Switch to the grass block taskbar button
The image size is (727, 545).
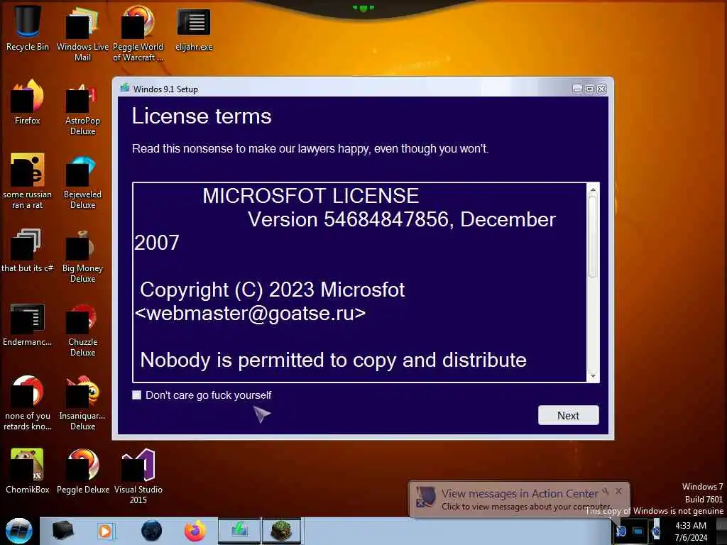(282, 531)
